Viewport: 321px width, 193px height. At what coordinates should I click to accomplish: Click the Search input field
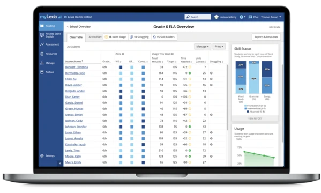[x=198, y=17]
